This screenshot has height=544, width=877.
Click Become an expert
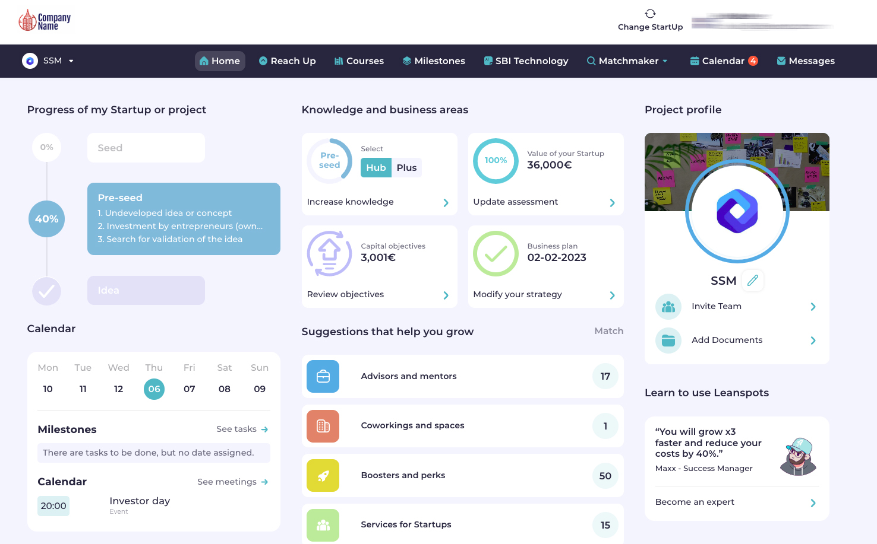click(694, 502)
